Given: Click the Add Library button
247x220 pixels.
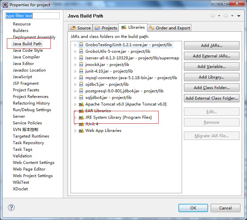Looking at the screenshot, I should click(211, 77).
